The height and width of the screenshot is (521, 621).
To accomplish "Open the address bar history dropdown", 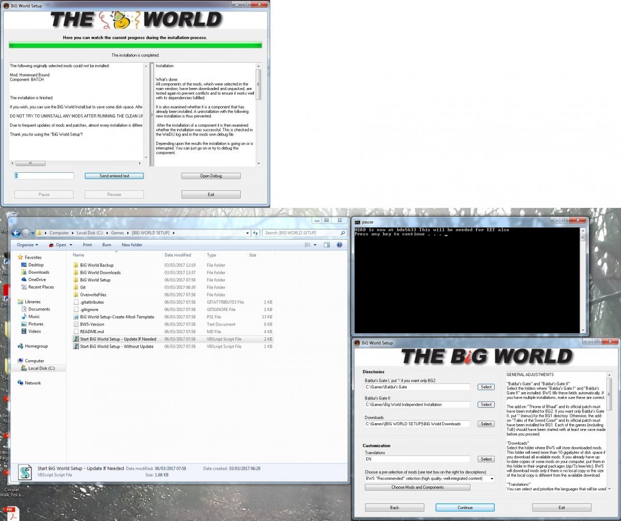I will [x=247, y=233].
